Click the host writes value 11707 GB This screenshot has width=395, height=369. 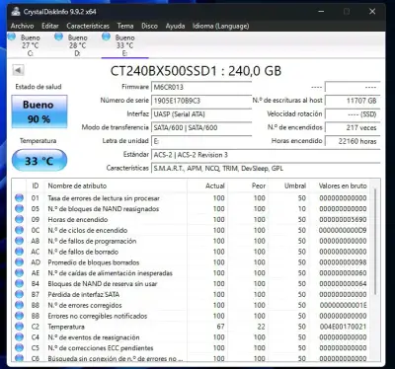(353, 101)
